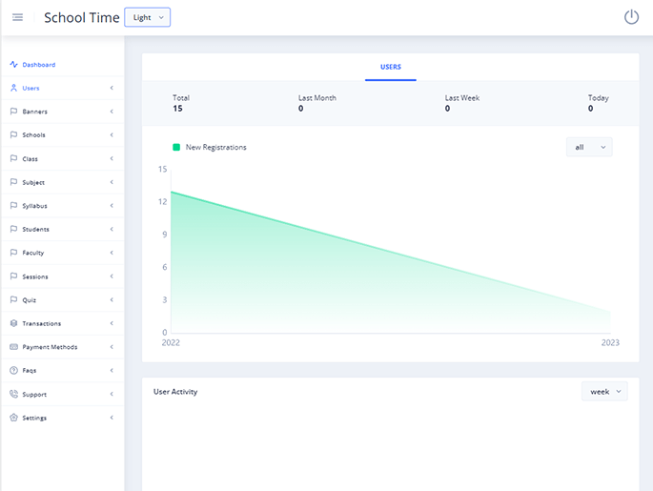Open the Schools sidebar item
The image size is (653, 491).
[63, 134]
